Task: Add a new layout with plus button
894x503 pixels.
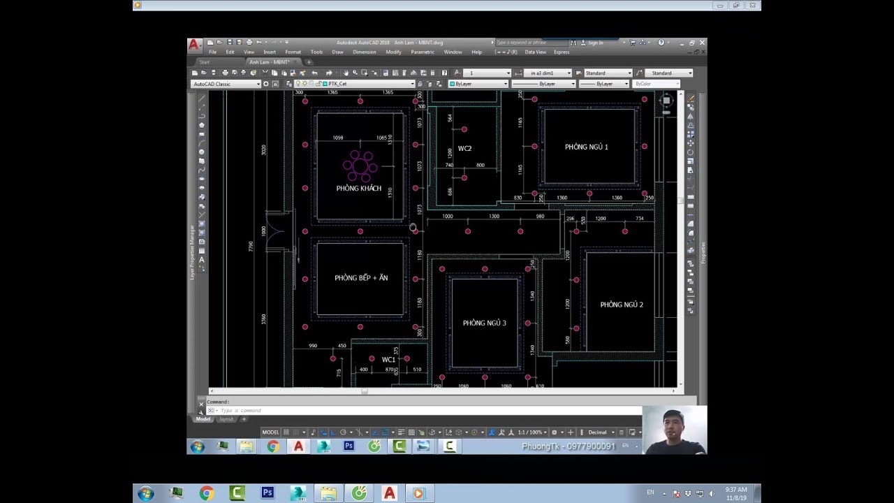Action: coord(244,419)
